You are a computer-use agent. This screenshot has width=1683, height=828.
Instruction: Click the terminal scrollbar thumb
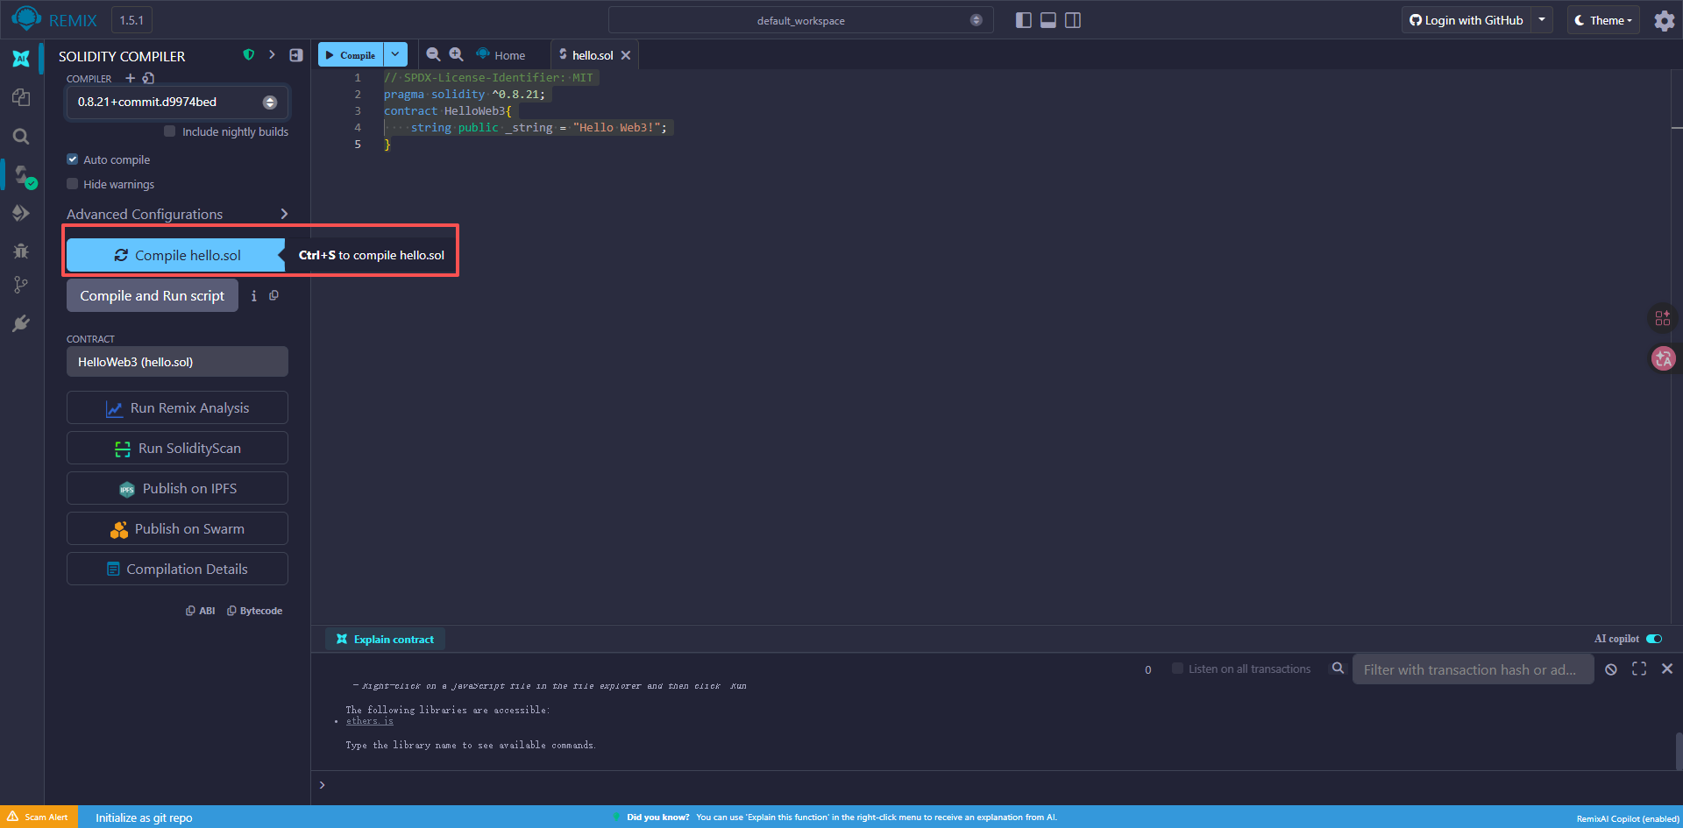1679,751
